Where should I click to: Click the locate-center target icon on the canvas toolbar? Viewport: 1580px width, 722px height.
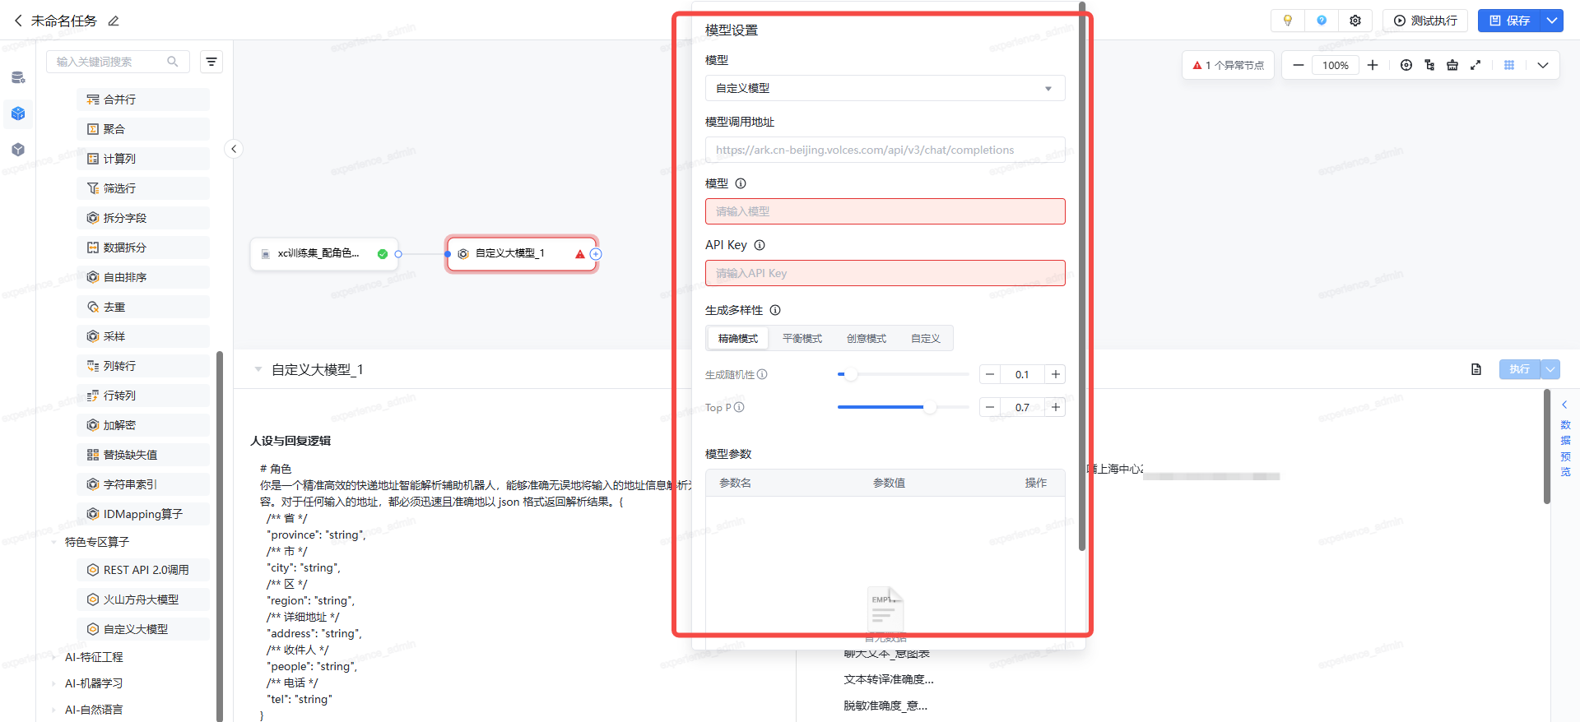click(1406, 65)
